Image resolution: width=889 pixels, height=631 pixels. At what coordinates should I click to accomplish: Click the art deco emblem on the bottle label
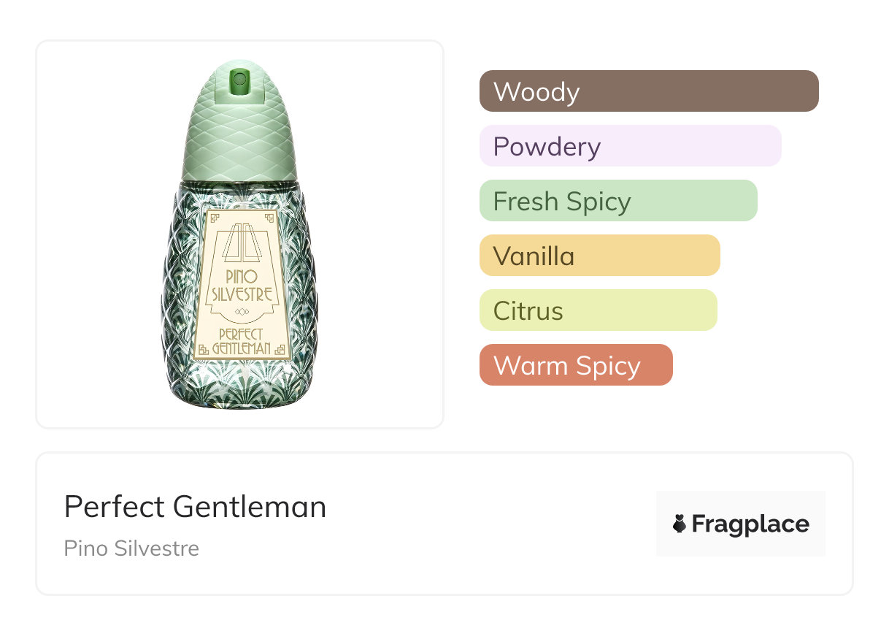[241, 242]
